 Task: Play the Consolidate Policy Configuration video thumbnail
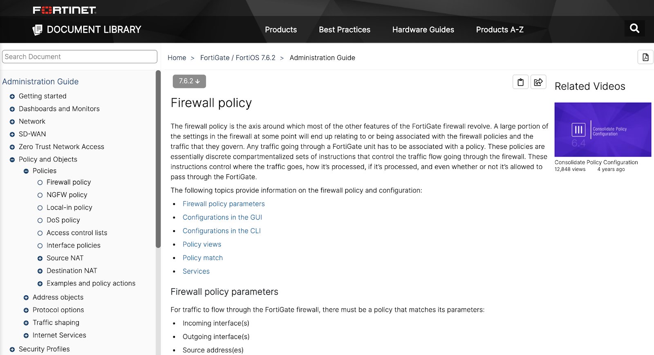tap(602, 130)
